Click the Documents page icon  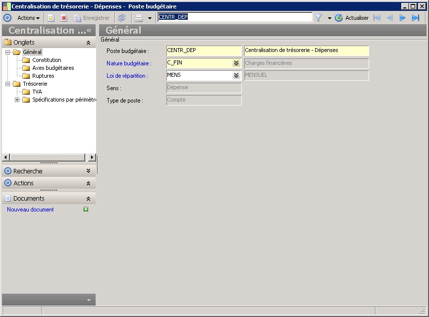pos(8,198)
